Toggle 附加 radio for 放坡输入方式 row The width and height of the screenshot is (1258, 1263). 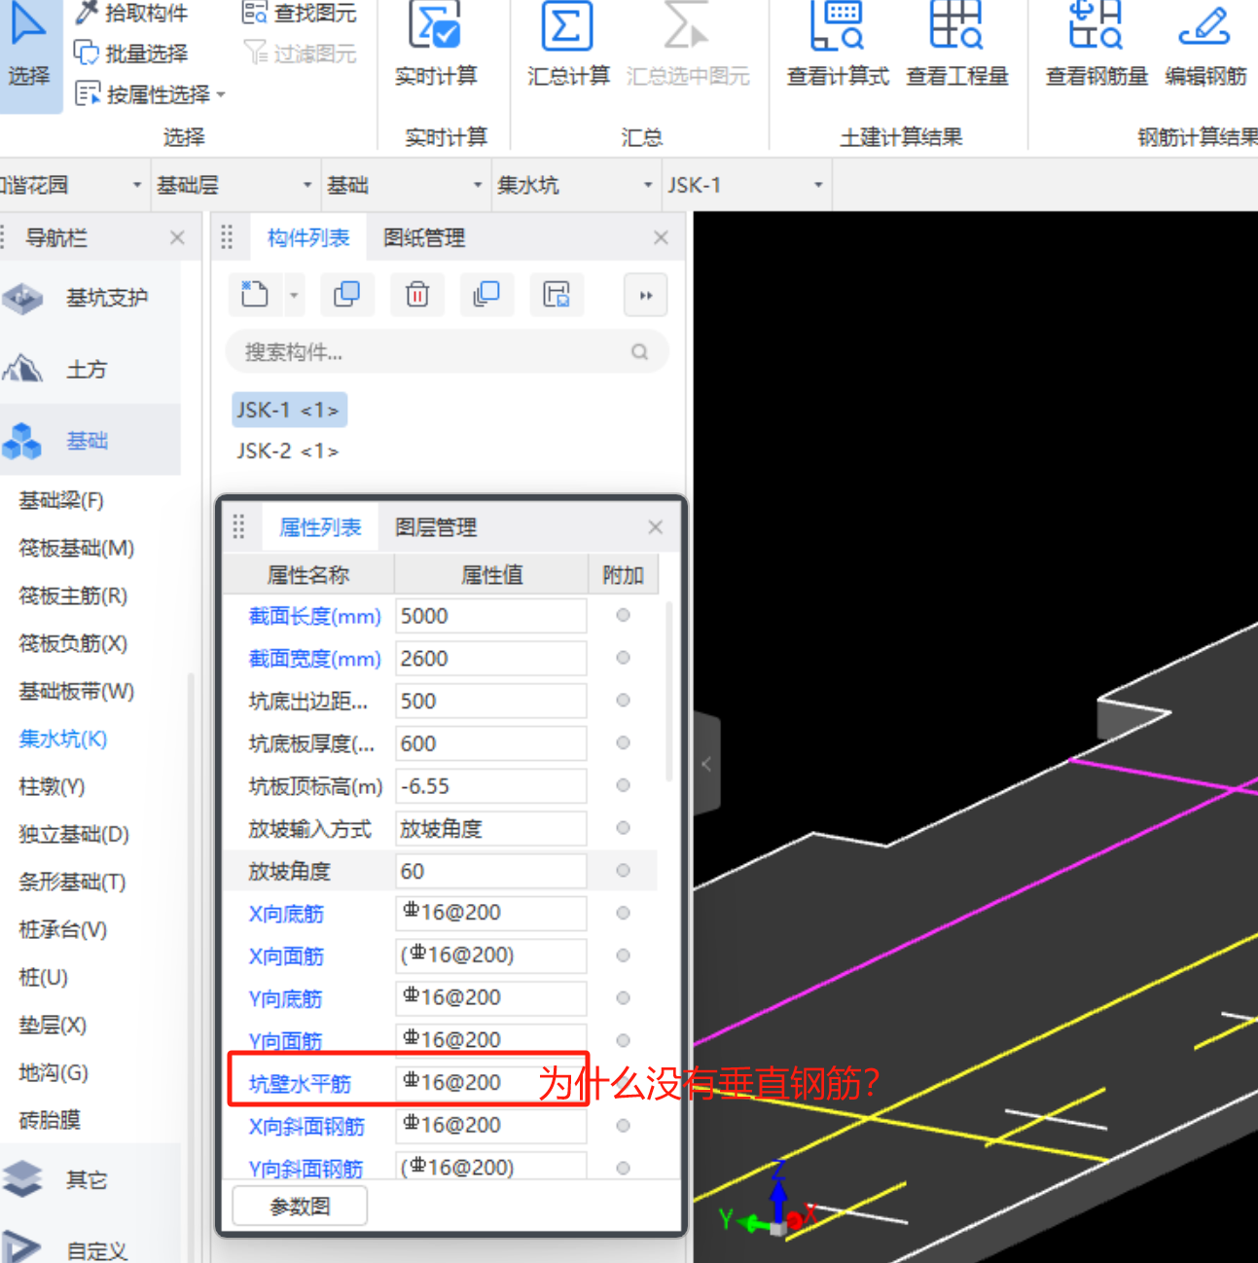click(624, 828)
